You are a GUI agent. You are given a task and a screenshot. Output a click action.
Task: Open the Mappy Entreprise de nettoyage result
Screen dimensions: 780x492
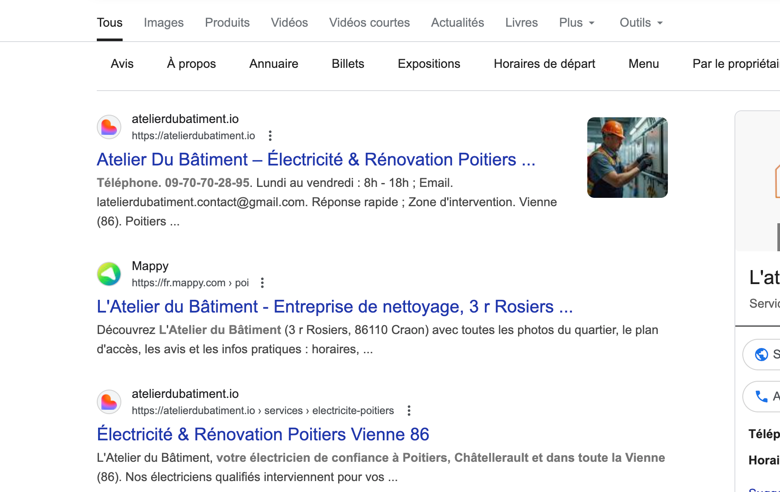335,307
